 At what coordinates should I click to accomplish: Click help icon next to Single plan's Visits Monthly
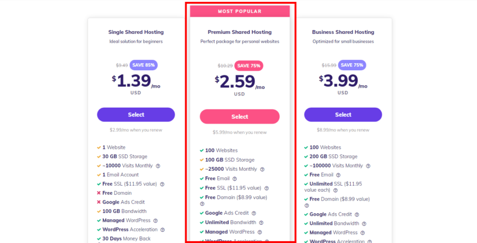(x=158, y=166)
